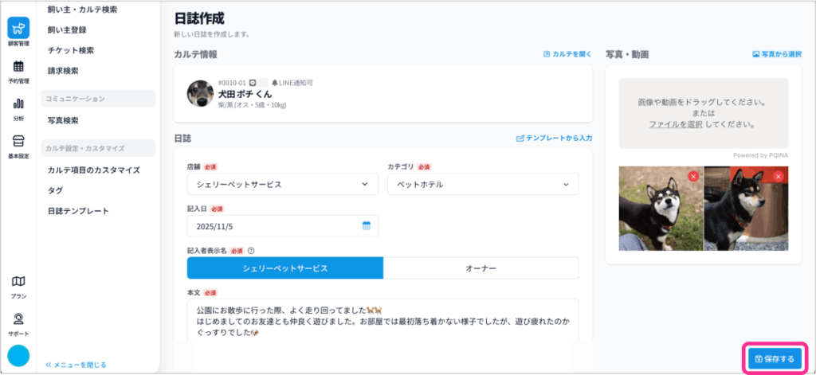
Task: Remove the left dog photo with red X
Action: coord(693,176)
